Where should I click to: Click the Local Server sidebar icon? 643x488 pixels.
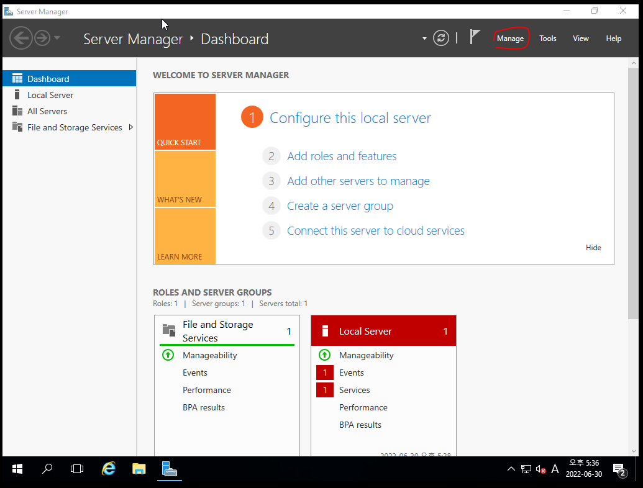(x=17, y=94)
